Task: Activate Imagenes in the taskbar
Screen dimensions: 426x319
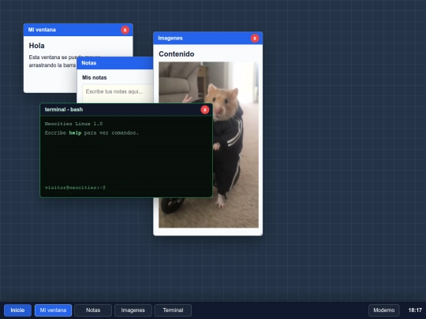Action: coord(133,310)
